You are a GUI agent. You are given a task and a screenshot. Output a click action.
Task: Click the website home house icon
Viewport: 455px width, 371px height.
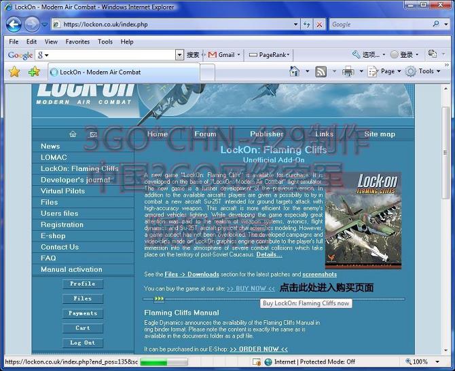coord(73,134)
